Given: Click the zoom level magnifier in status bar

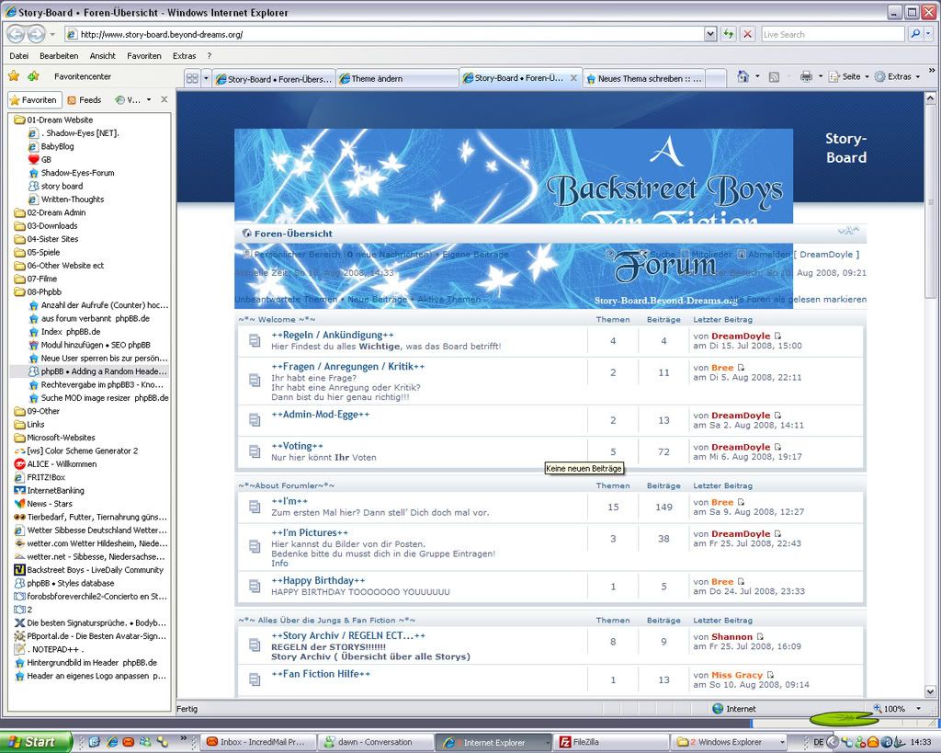Looking at the screenshot, I should point(878,709).
